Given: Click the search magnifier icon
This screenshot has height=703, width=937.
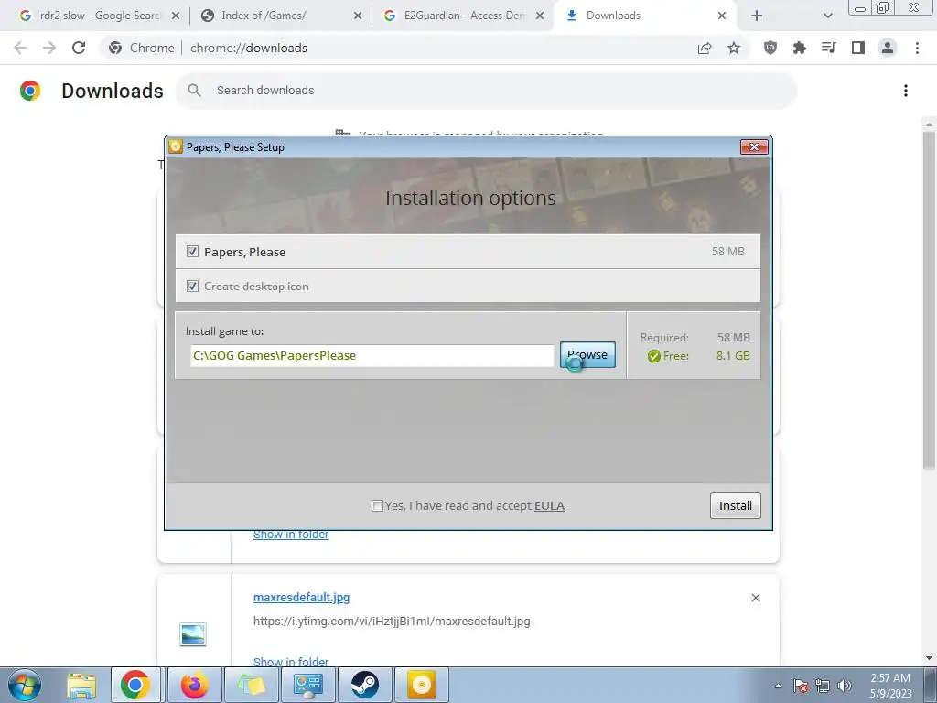Looking at the screenshot, I should [x=194, y=91].
